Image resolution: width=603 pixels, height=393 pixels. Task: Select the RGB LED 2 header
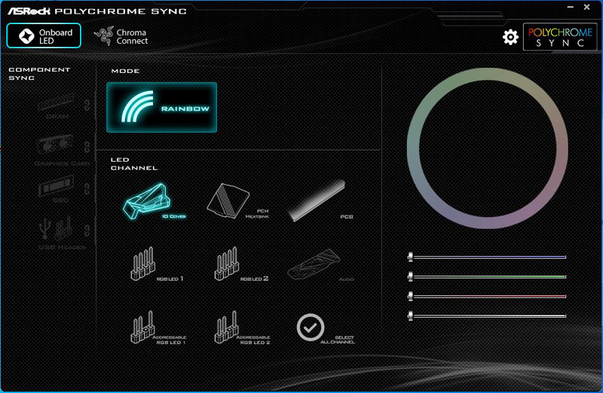[241, 264]
